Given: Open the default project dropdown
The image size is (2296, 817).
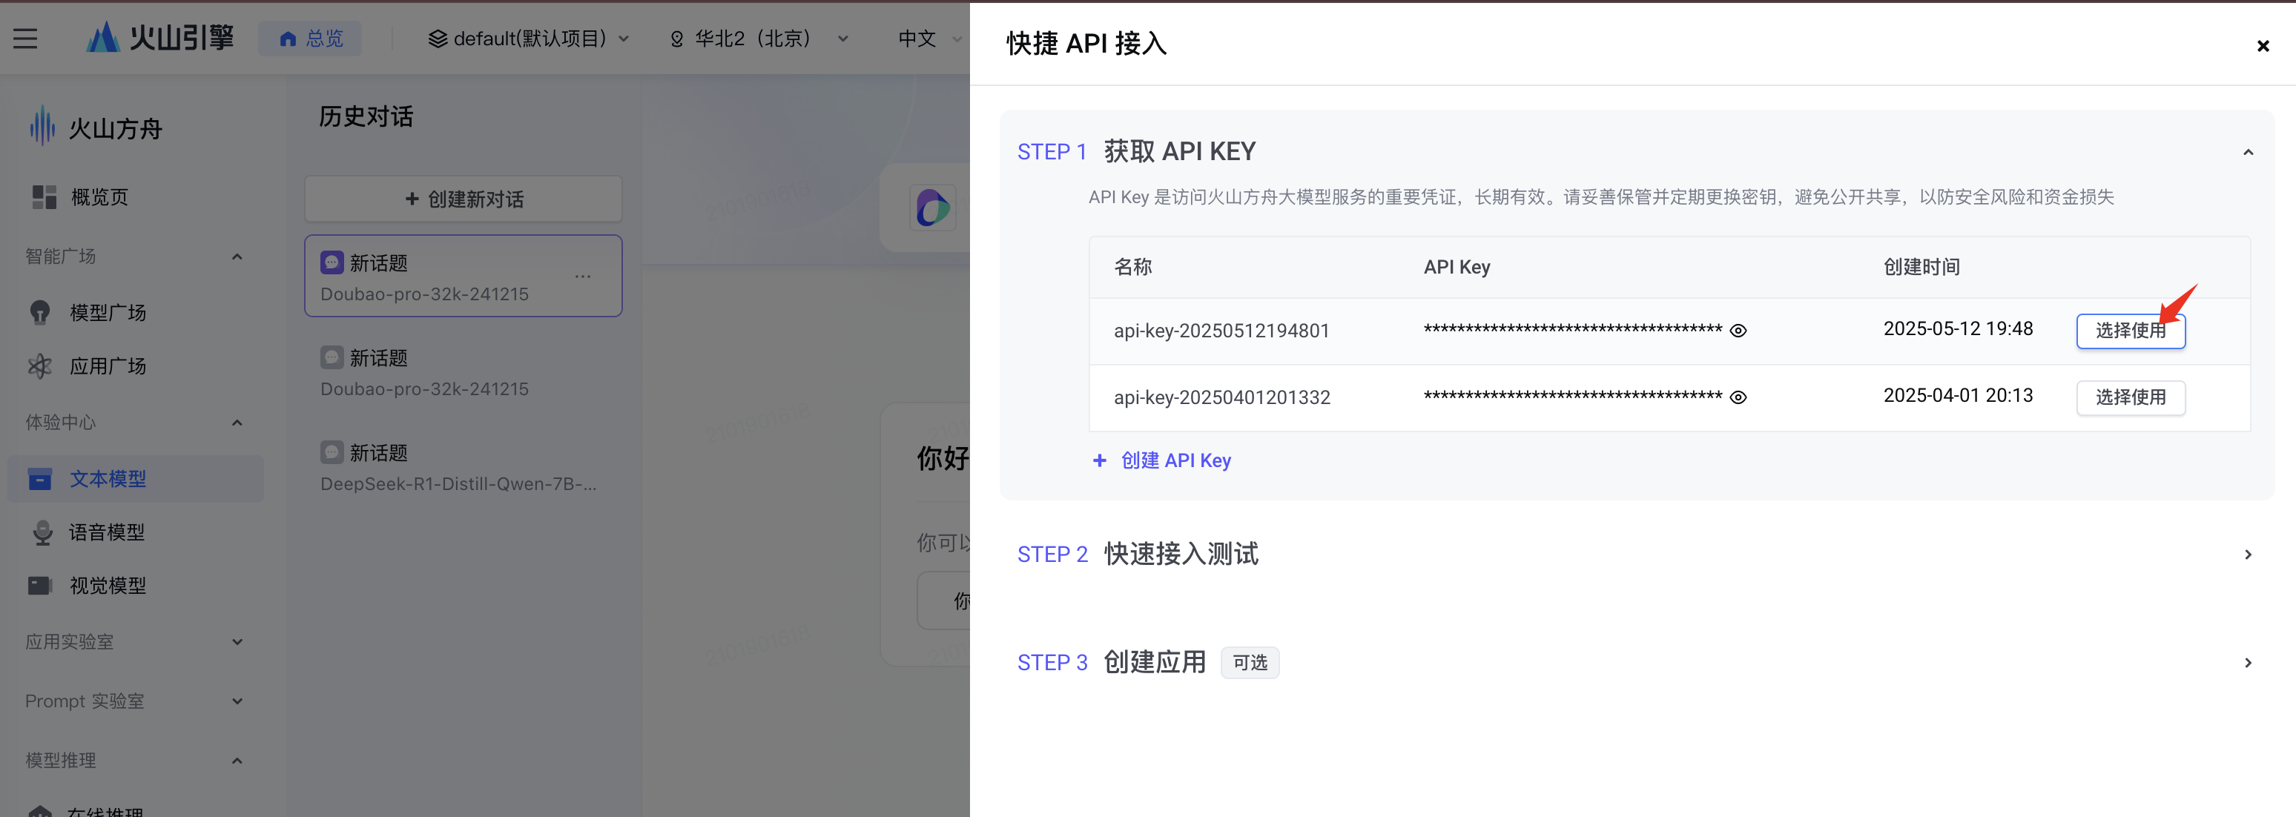Looking at the screenshot, I should click(530, 39).
